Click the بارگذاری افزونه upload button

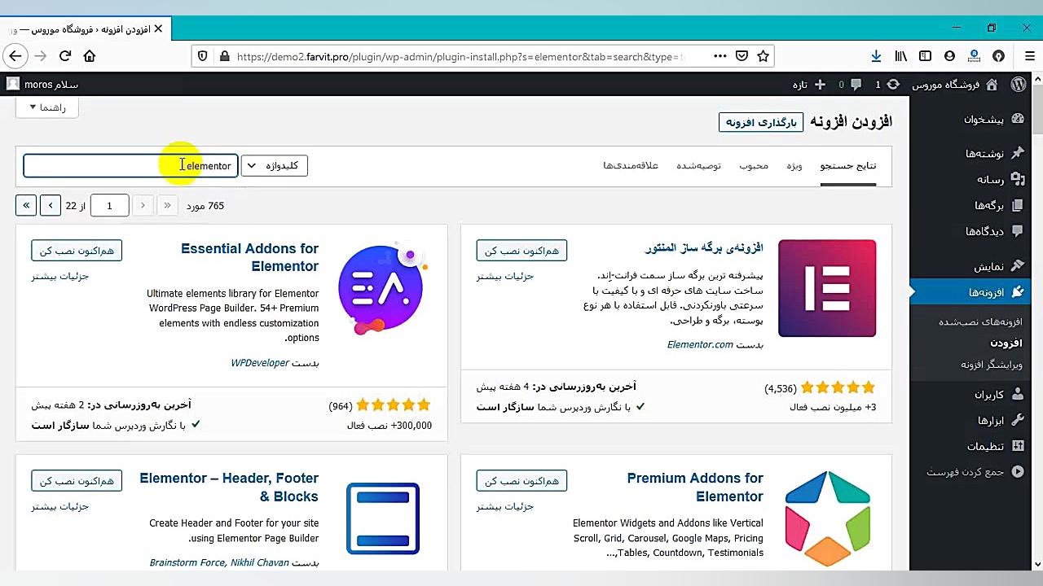pyautogui.click(x=761, y=123)
